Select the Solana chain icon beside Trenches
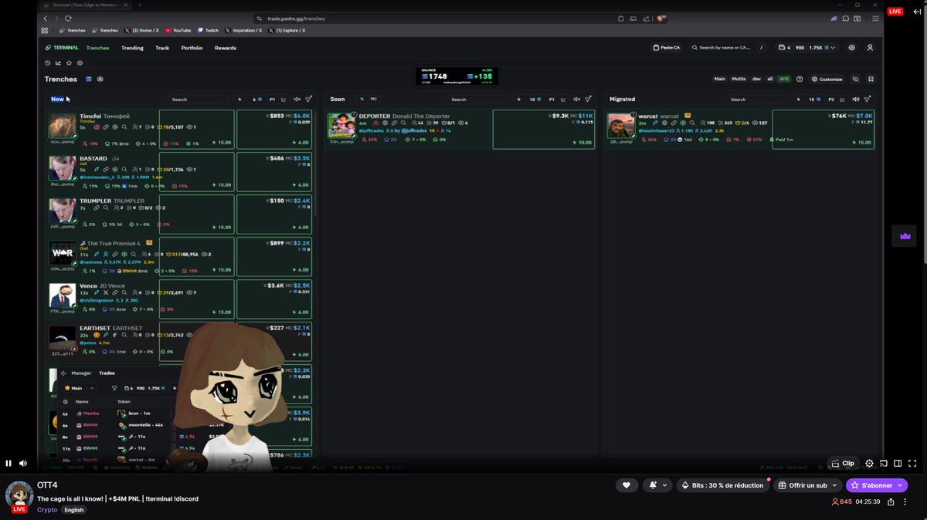 89,79
